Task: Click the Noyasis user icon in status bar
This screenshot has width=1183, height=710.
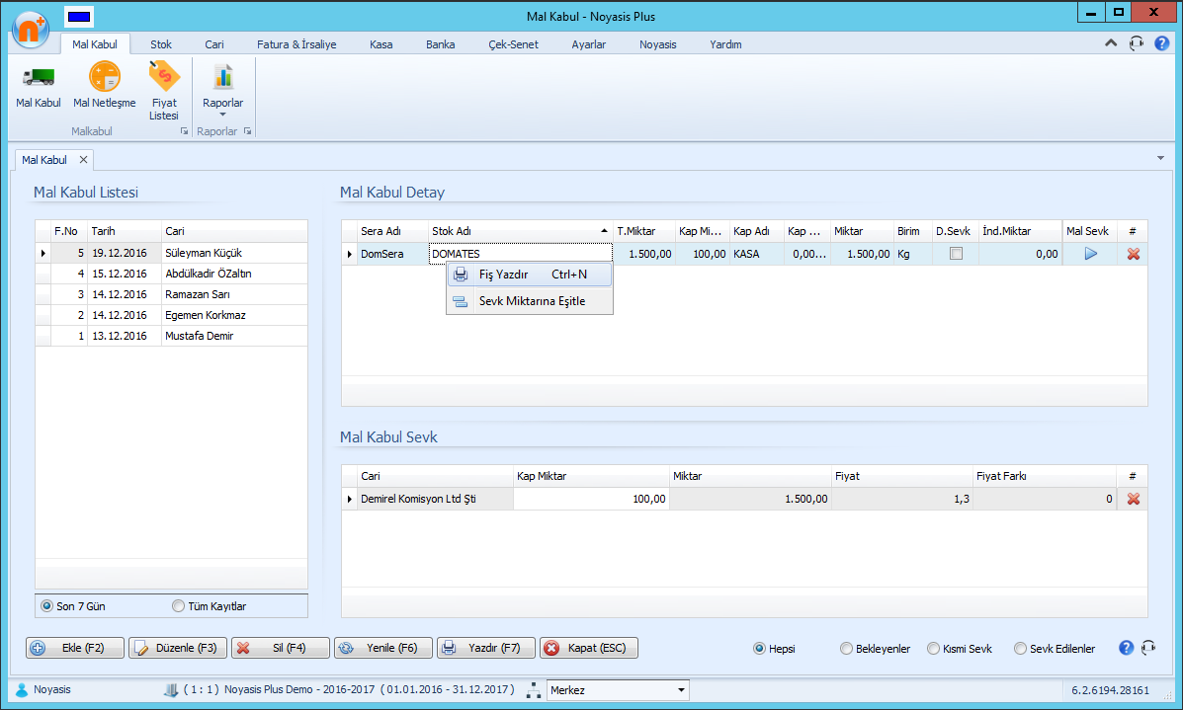Action: tap(22, 689)
